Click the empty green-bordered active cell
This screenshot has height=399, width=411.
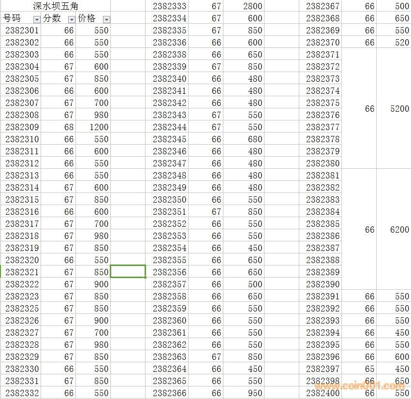[128, 271]
